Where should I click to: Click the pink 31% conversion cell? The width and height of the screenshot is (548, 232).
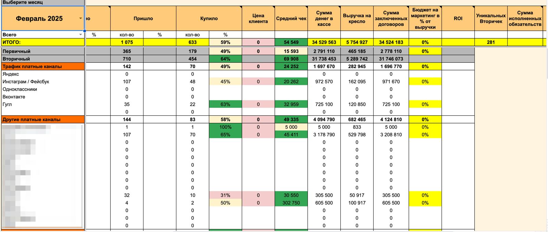[x=225, y=195]
